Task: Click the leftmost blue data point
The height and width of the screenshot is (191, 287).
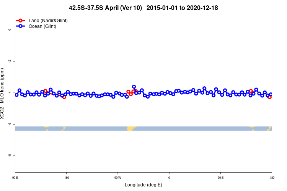Action: [16, 95]
